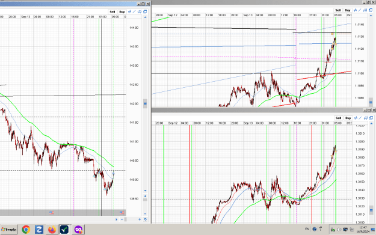Click chart settings icon in top-right chart
The width and height of the screenshot is (376, 235).
[365, 10]
